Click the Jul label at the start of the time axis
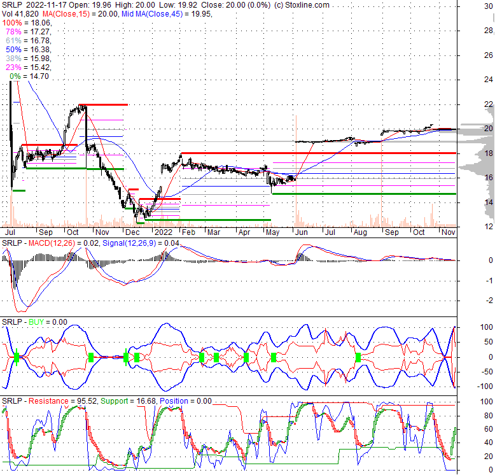Viewport: 495px width, 475px height. (x=10, y=232)
